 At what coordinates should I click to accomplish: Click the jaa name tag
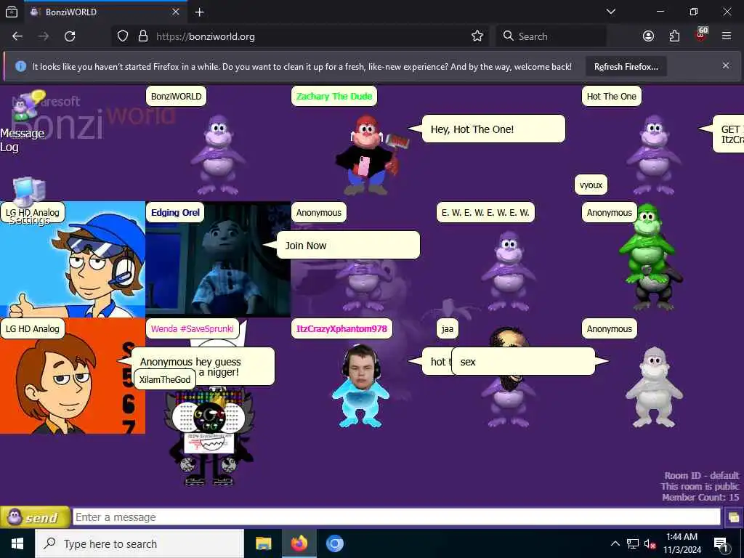(x=448, y=328)
